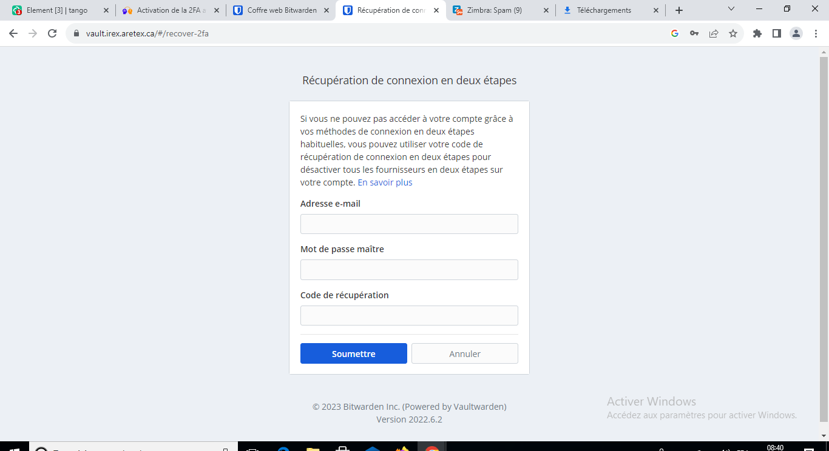This screenshot has width=829, height=451.
Task: Click the Version 2022.6.2 text
Action: tap(409, 419)
